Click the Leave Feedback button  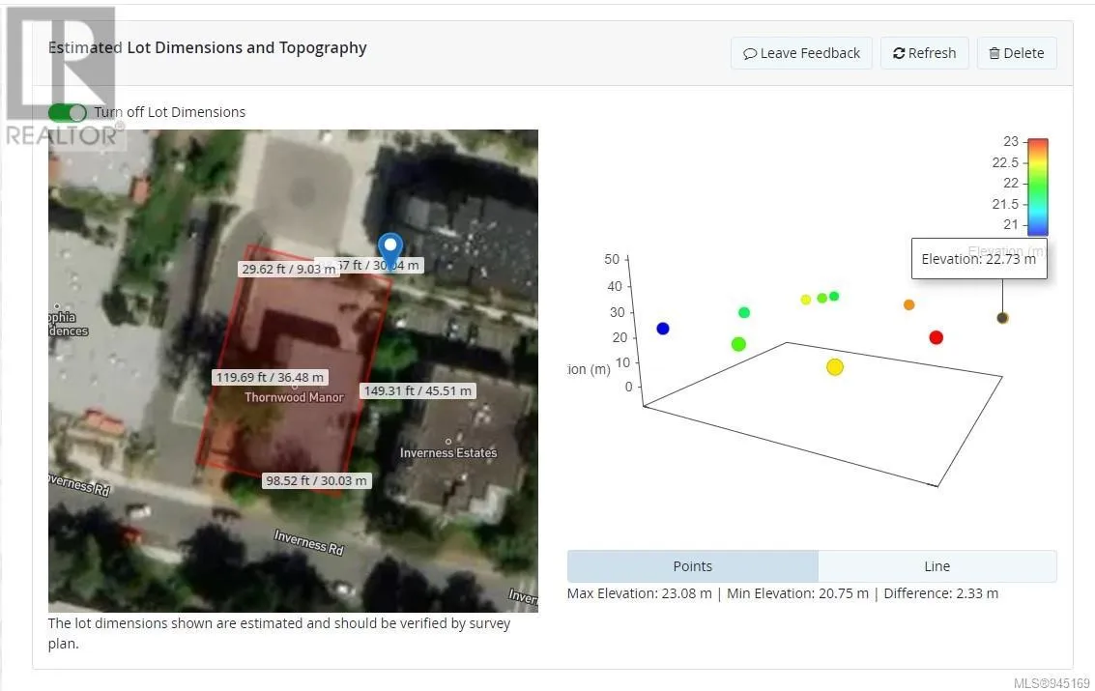[801, 53]
